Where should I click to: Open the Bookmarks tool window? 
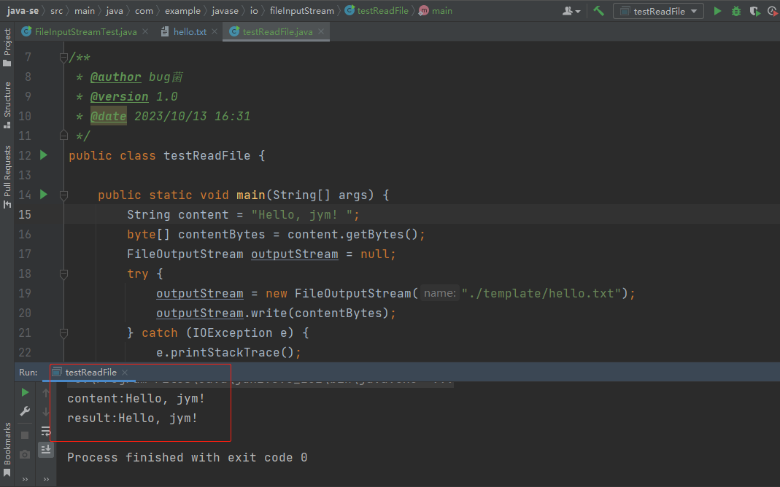pos(7,450)
